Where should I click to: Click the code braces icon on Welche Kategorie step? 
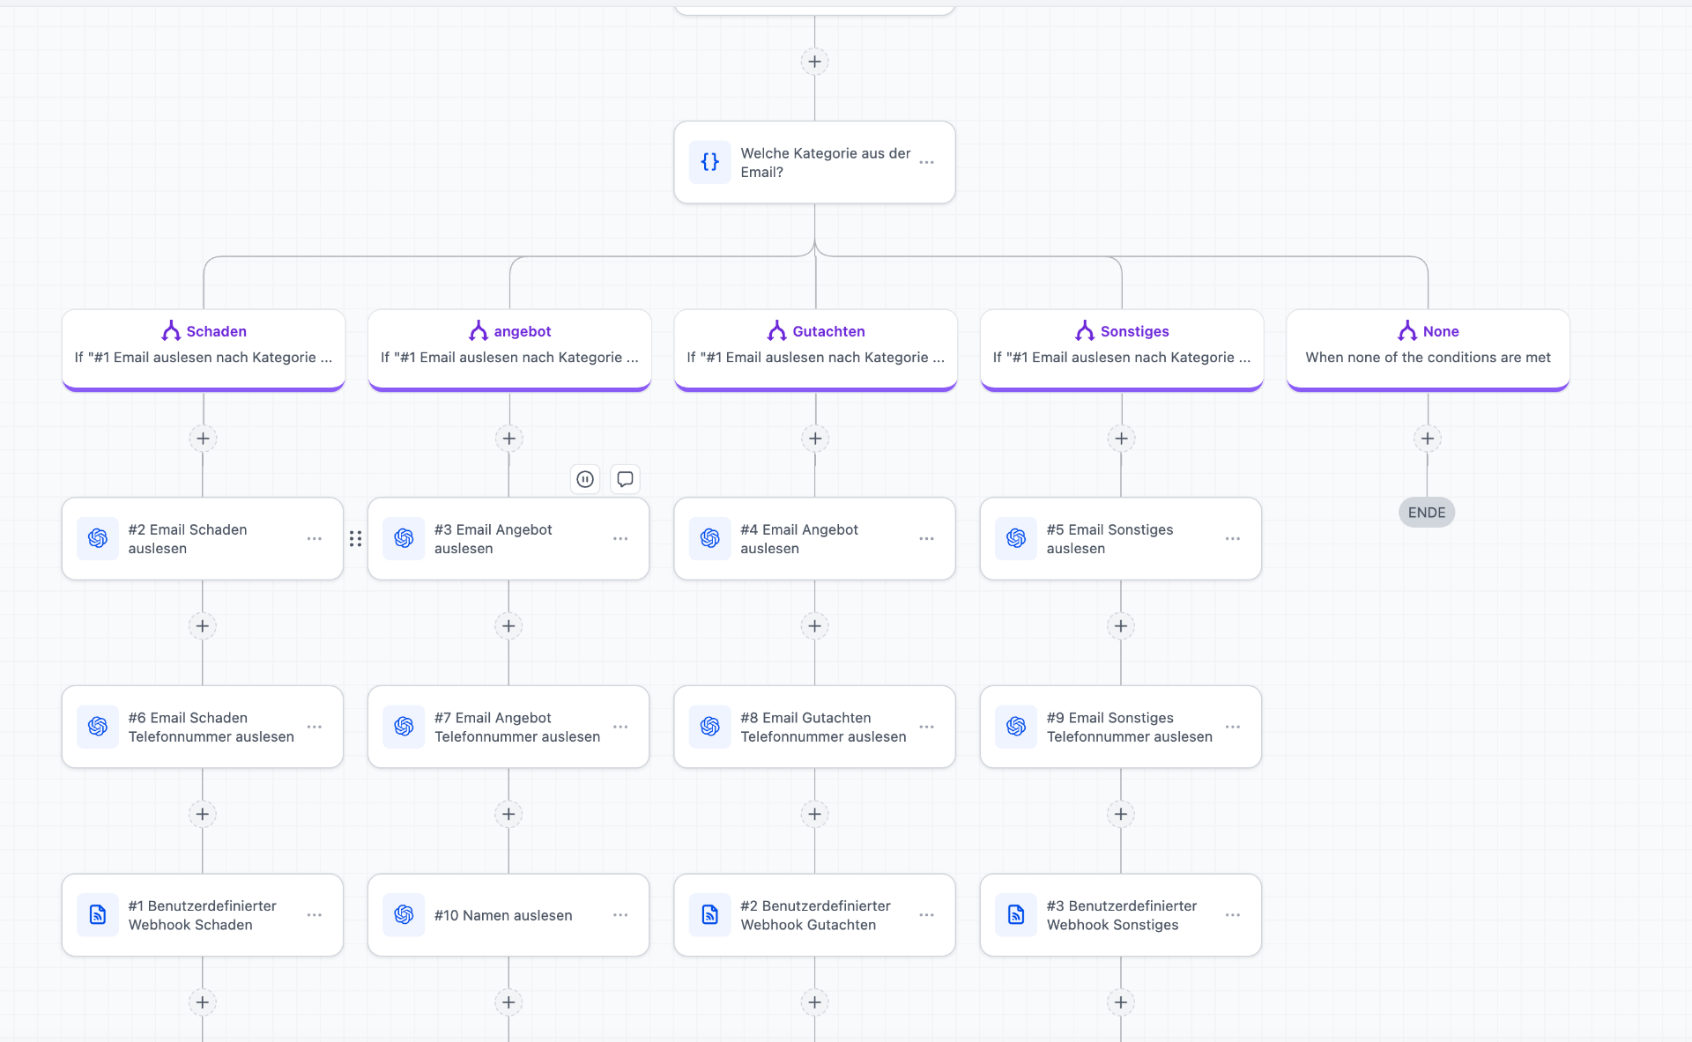709,162
